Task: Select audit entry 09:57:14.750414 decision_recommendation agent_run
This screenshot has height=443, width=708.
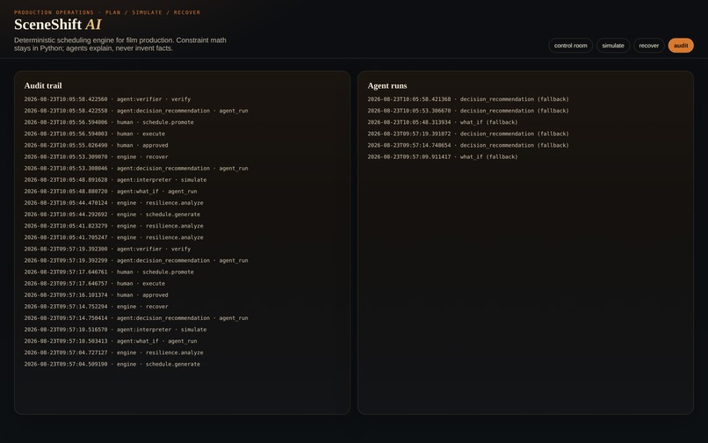Action: (x=136, y=318)
